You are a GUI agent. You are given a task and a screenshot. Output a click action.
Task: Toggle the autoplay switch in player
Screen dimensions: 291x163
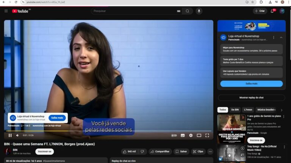click(x=174, y=135)
